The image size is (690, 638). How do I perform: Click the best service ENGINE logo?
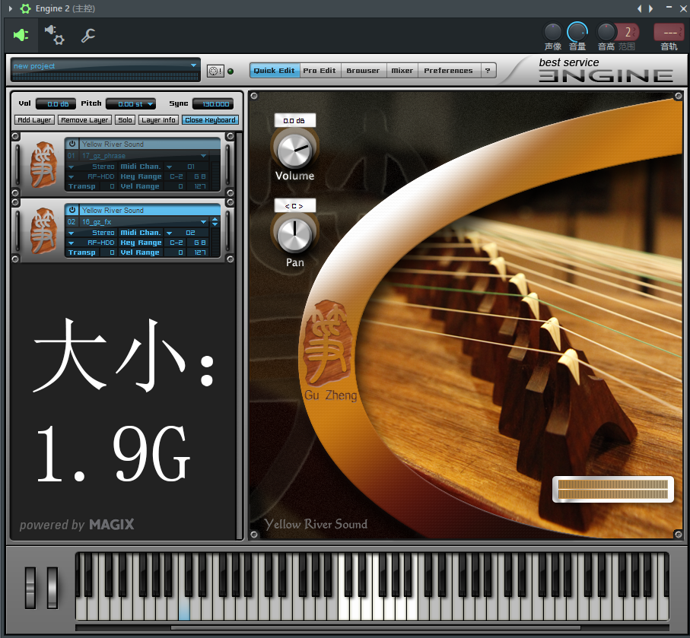[606, 71]
